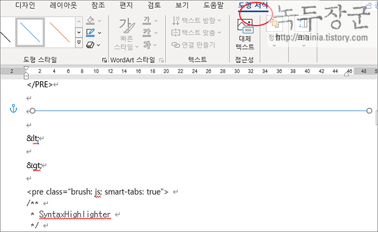Viewport: 378px width, 232px height.
Task: Click the right handle of the selected line
Action: click(x=369, y=111)
